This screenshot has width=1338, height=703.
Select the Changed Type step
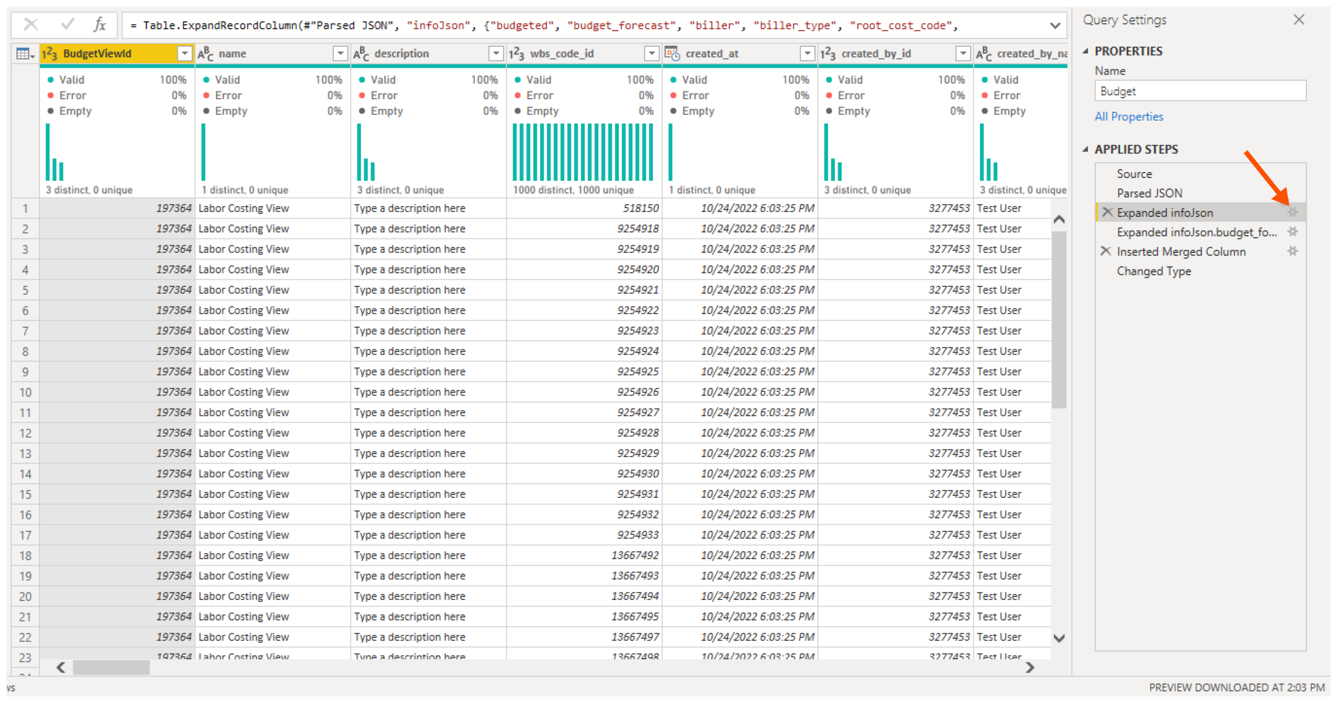tap(1154, 271)
